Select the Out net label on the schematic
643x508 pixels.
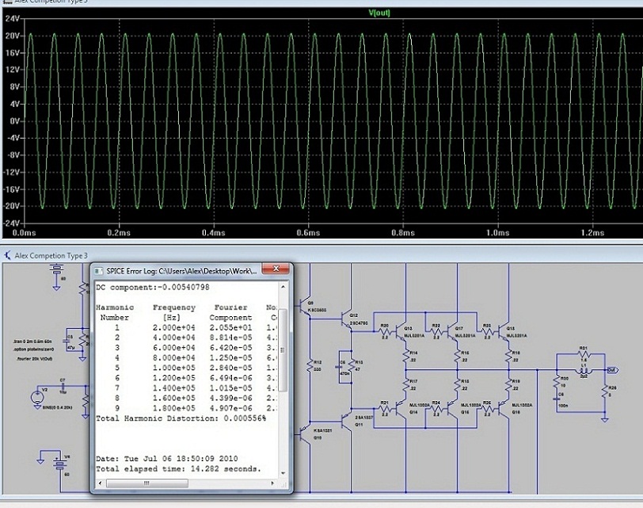(x=611, y=370)
